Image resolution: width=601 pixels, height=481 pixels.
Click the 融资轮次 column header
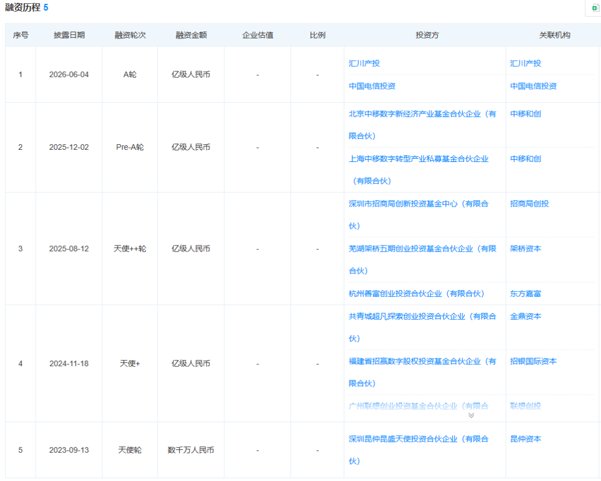[130, 35]
